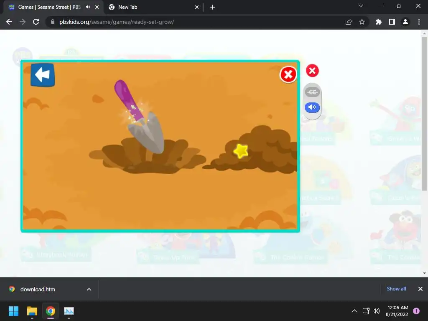Screen dimensions: 428x321
Task: Open the Windows Start menu
Action: point(13,311)
